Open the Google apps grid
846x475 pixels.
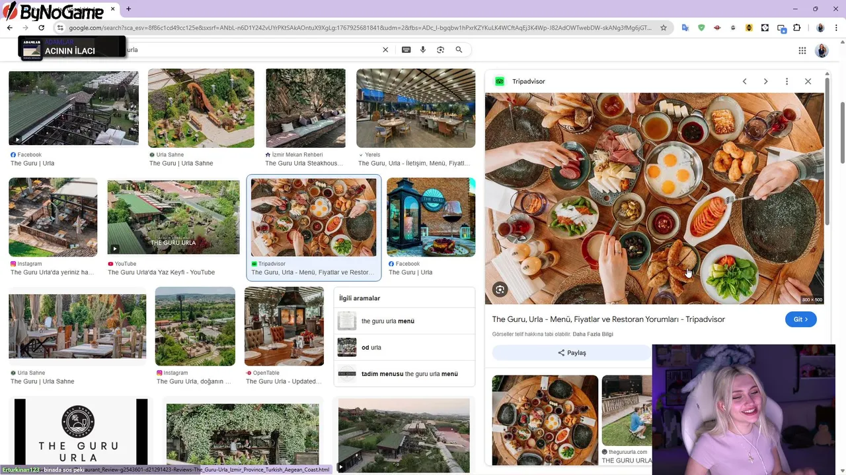(802, 50)
